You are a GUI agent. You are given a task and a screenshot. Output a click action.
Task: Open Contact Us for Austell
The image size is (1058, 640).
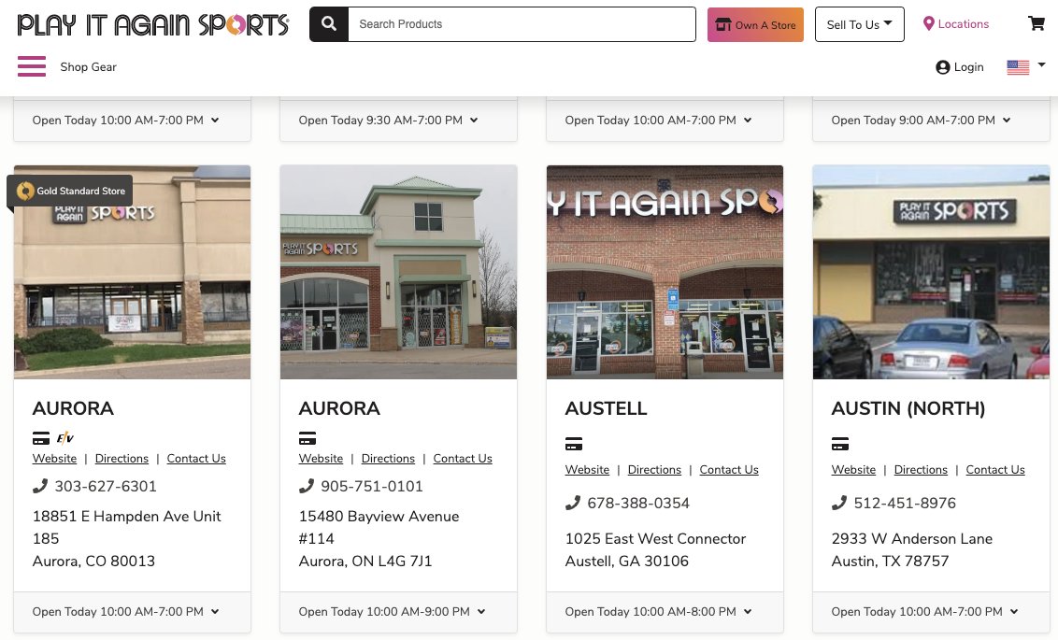pyautogui.click(x=729, y=470)
